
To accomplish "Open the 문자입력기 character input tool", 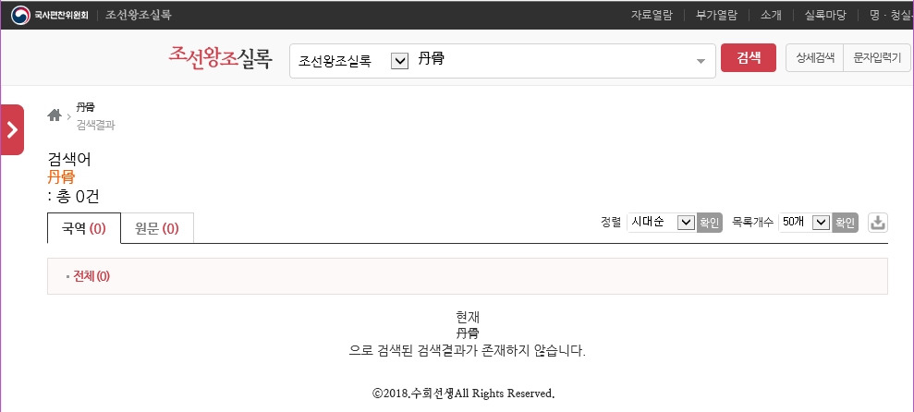I will click(877, 57).
